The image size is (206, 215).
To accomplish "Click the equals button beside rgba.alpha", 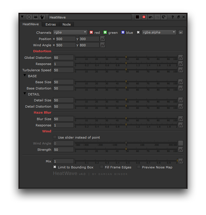I will click(181, 33).
